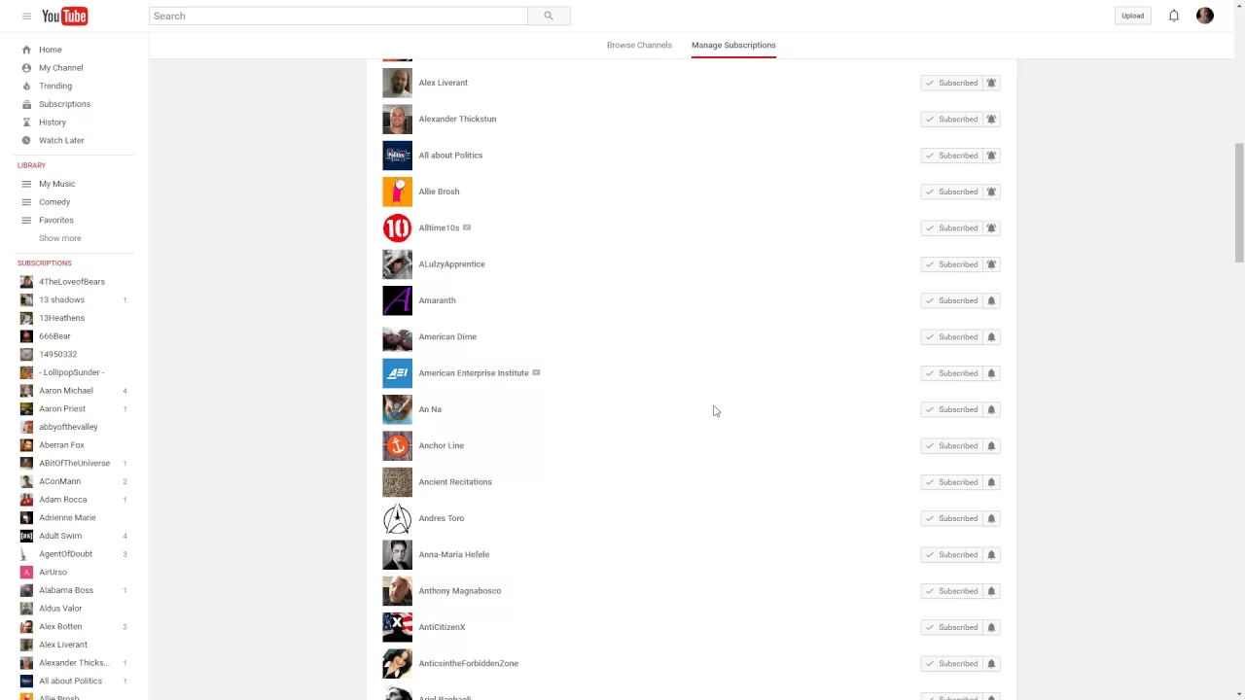Switch to Browse Channels tab
This screenshot has width=1245, height=700.
(x=639, y=45)
